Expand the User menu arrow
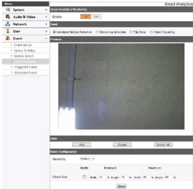Image resolution: width=193 pixels, height=189 pixels. click(x=46, y=31)
